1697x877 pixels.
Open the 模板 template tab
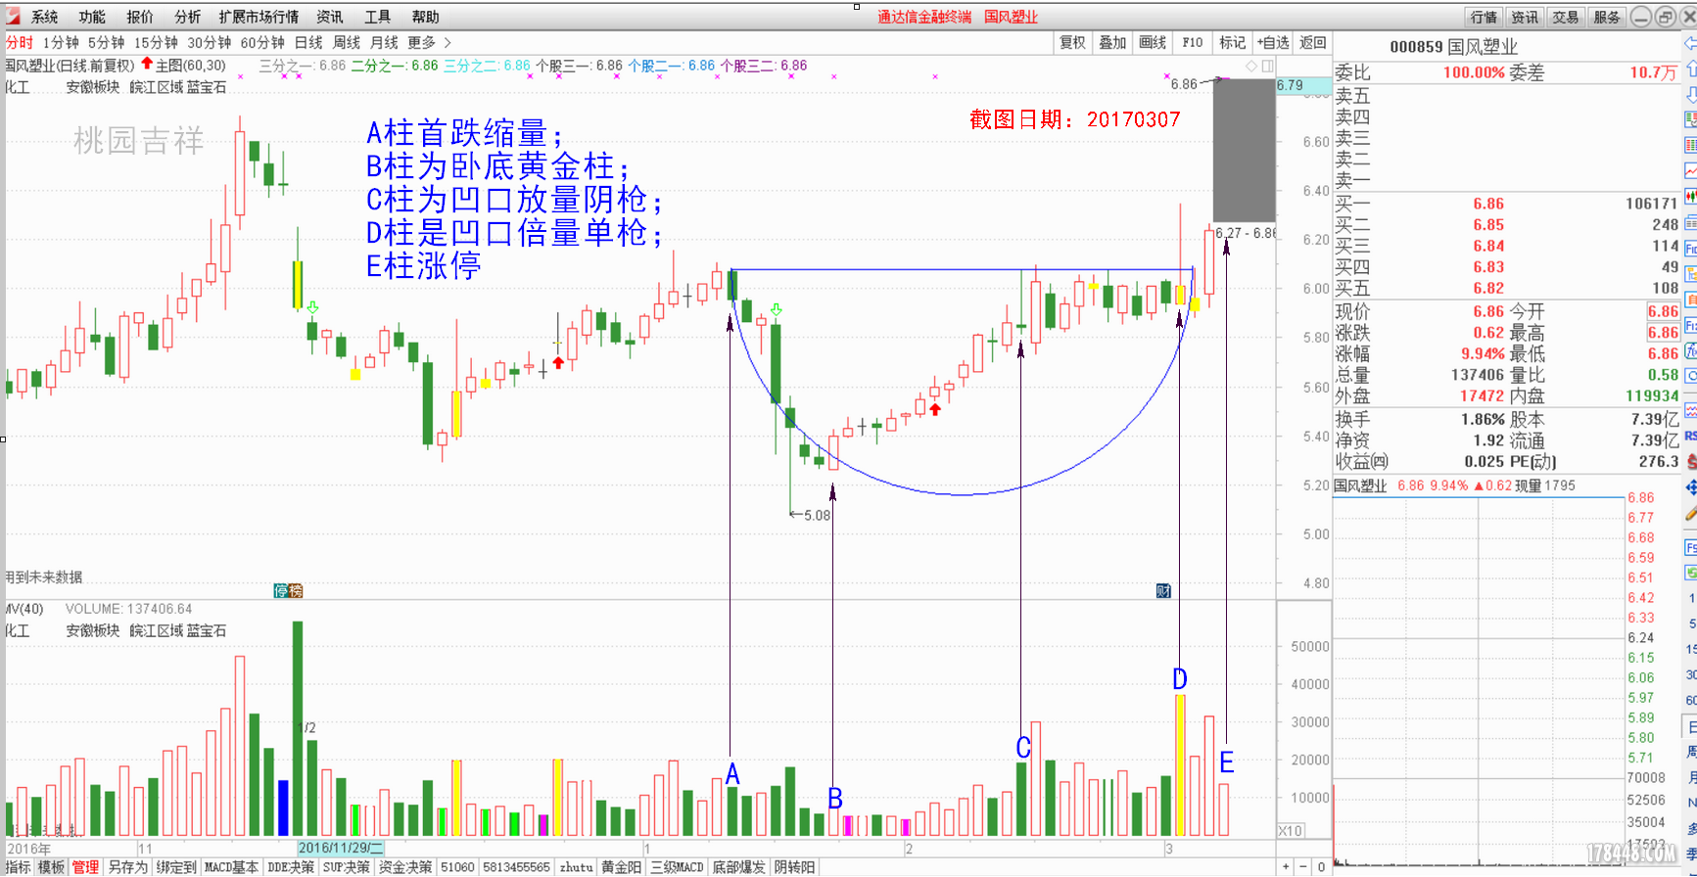[51, 867]
